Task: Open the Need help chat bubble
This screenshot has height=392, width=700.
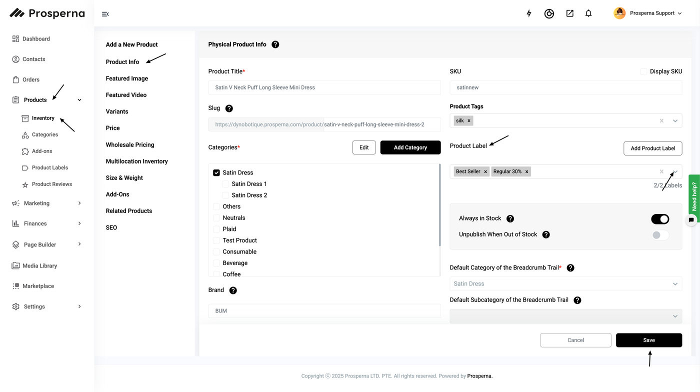Action: tap(691, 219)
